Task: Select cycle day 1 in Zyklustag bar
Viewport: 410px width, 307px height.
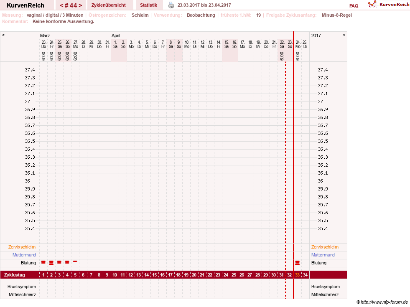Action: pos(43,275)
